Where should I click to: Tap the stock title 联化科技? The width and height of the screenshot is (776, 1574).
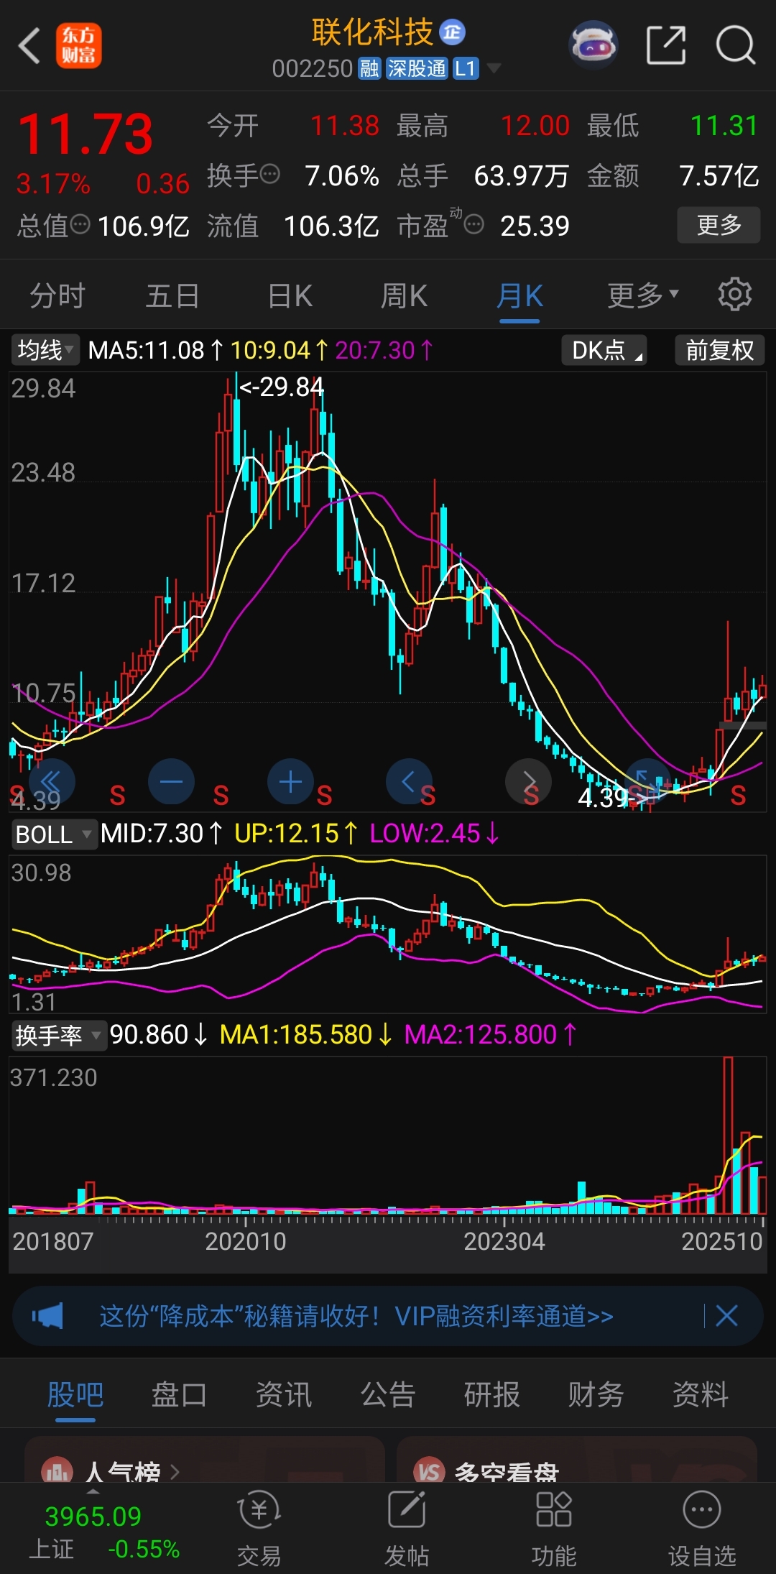[372, 32]
